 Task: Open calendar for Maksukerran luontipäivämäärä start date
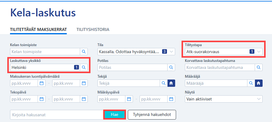42,83
